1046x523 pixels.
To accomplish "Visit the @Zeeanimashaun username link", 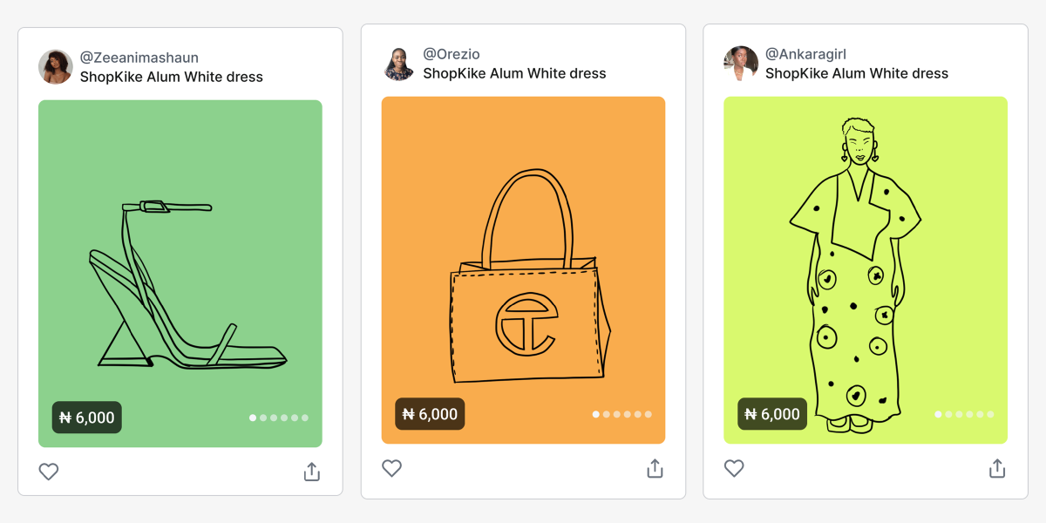I will (x=139, y=58).
